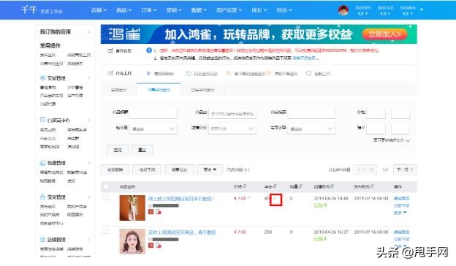Viewport: 456px width, 266px height.
Task: Click the magnifier search tool icon
Action: coord(309,73)
